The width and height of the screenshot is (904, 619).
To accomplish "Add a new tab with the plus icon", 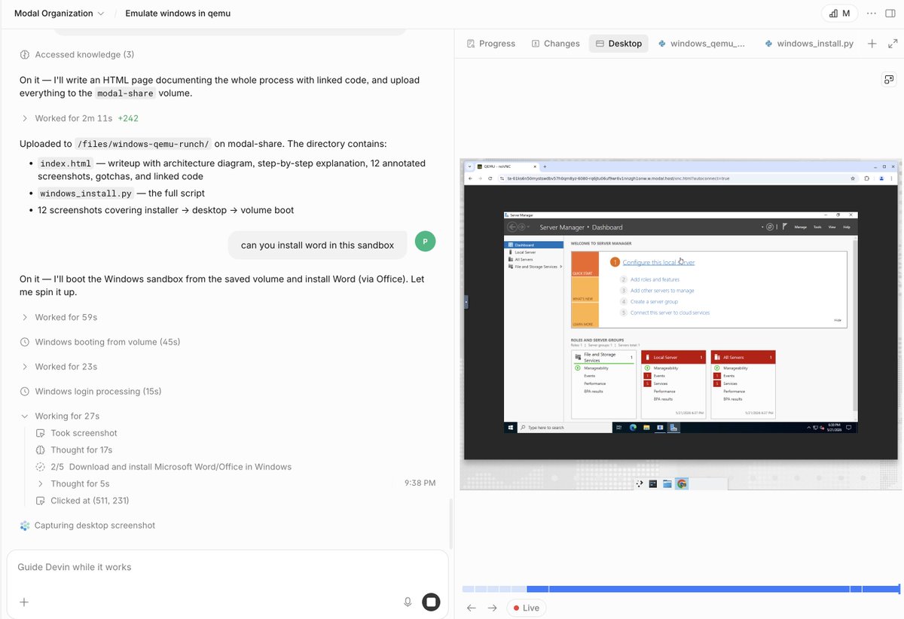I will 872,44.
